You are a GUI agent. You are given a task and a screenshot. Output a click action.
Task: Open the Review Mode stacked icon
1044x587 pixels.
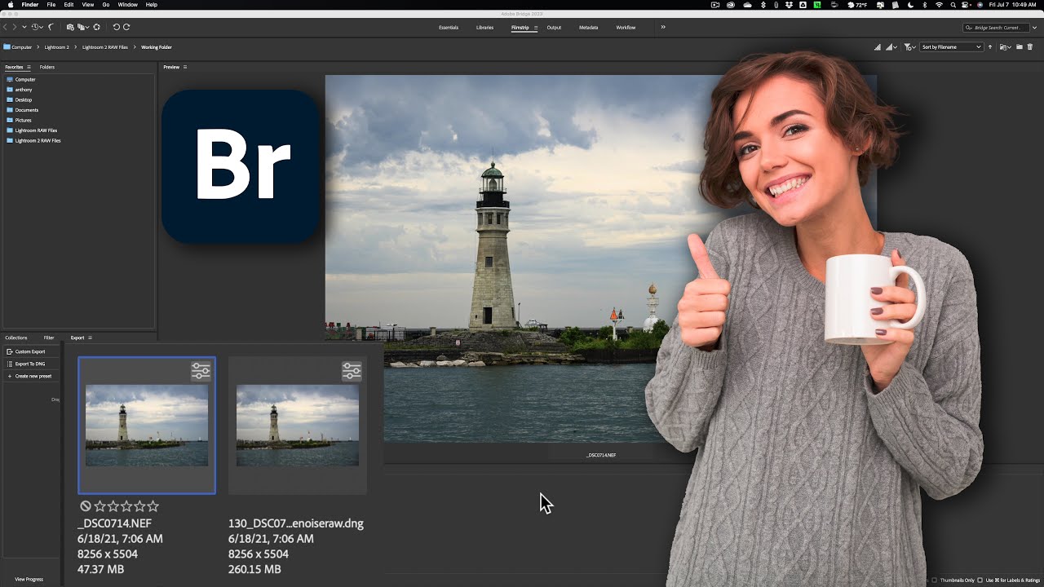[83, 27]
